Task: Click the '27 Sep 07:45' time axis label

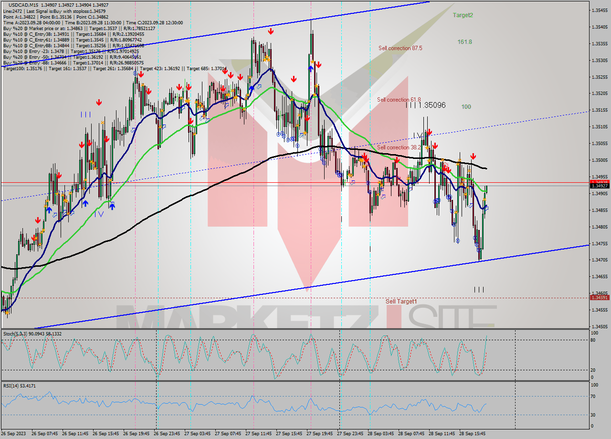Action: (228, 434)
